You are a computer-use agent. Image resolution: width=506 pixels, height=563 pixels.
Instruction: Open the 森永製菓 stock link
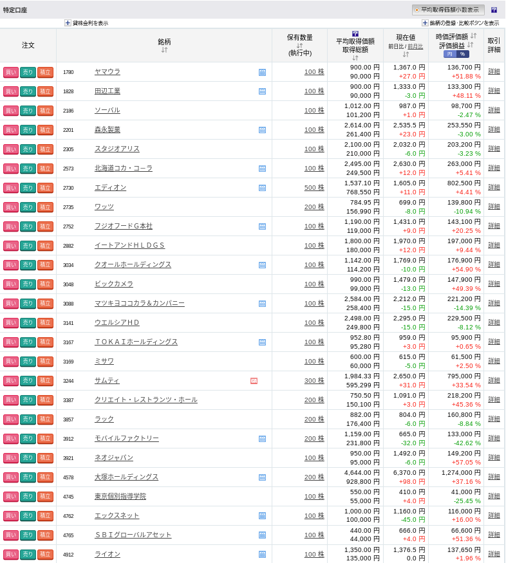(x=108, y=129)
